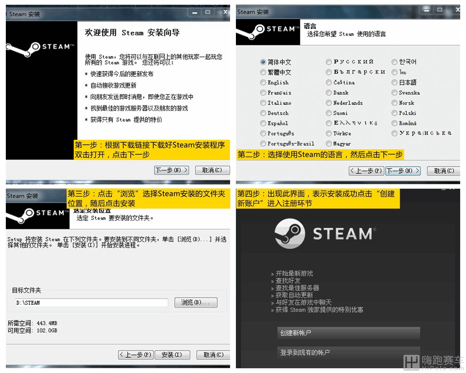Click 取消 in welcome wizard window
The width and height of the screenshot is (466, 373).
(x=212, y=170)
